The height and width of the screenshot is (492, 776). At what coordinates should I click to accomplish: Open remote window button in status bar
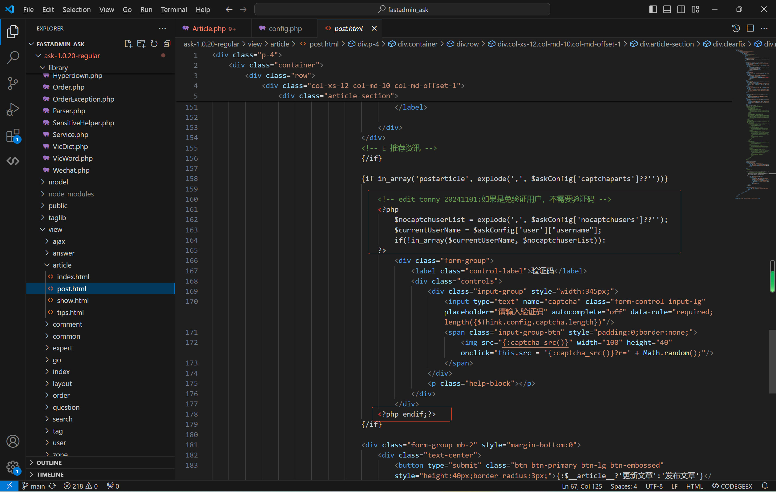9,486
